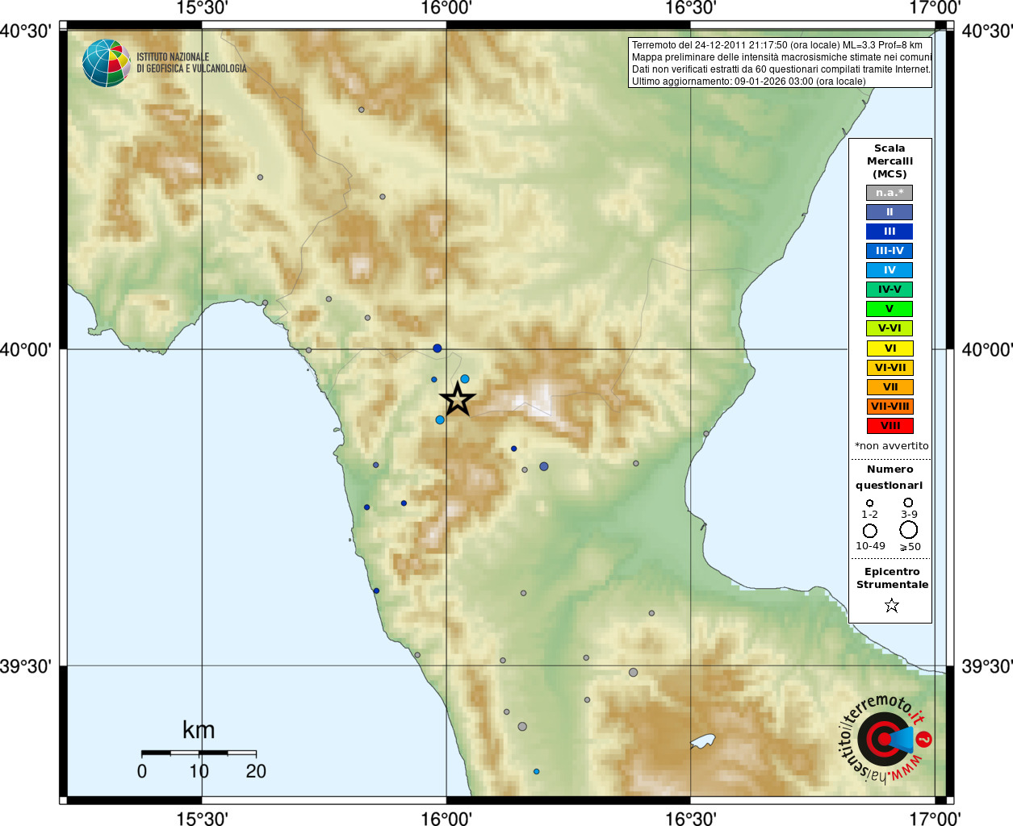Click the top 17°00' longitude label

pyautogui.click(x=935, y=9)
